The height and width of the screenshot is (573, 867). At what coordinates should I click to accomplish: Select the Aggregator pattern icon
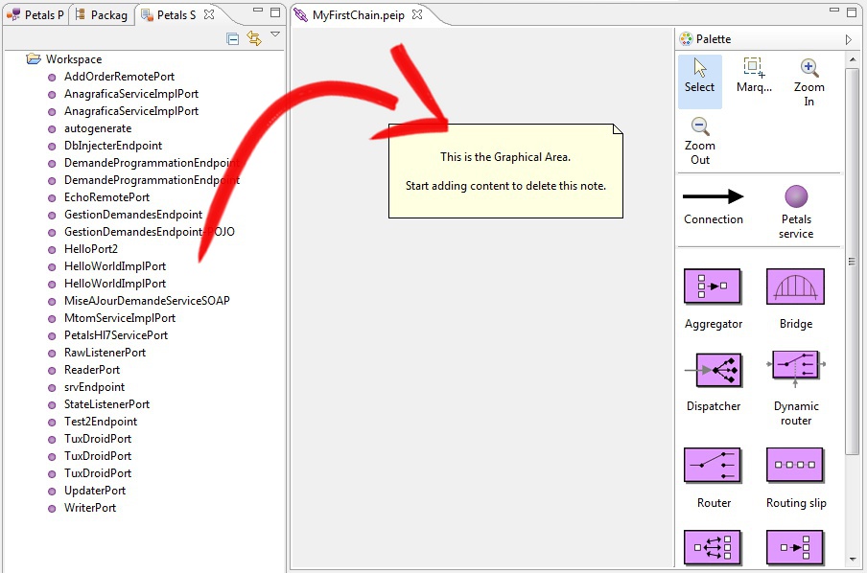(712, 286)
